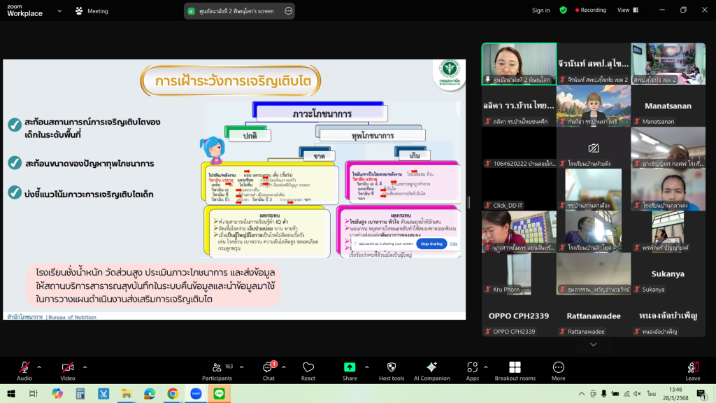Open Google Chrome from the taskbar
This screenshot has width=716, height=403.
(173, 393)
